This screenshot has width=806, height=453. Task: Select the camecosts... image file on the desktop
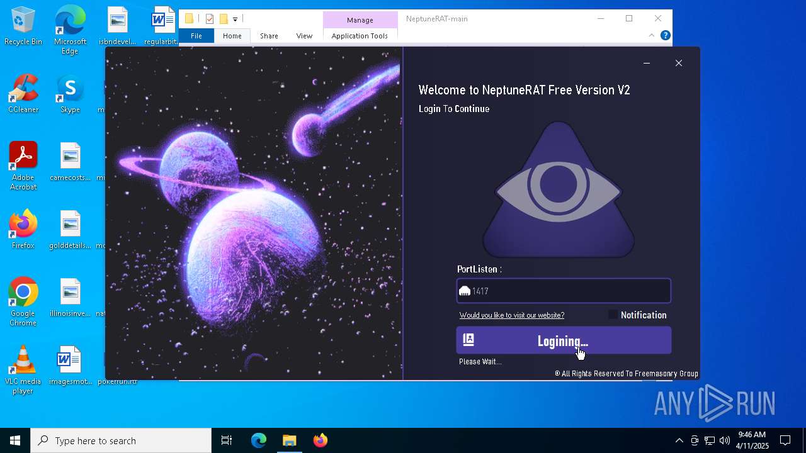(70, 162)
